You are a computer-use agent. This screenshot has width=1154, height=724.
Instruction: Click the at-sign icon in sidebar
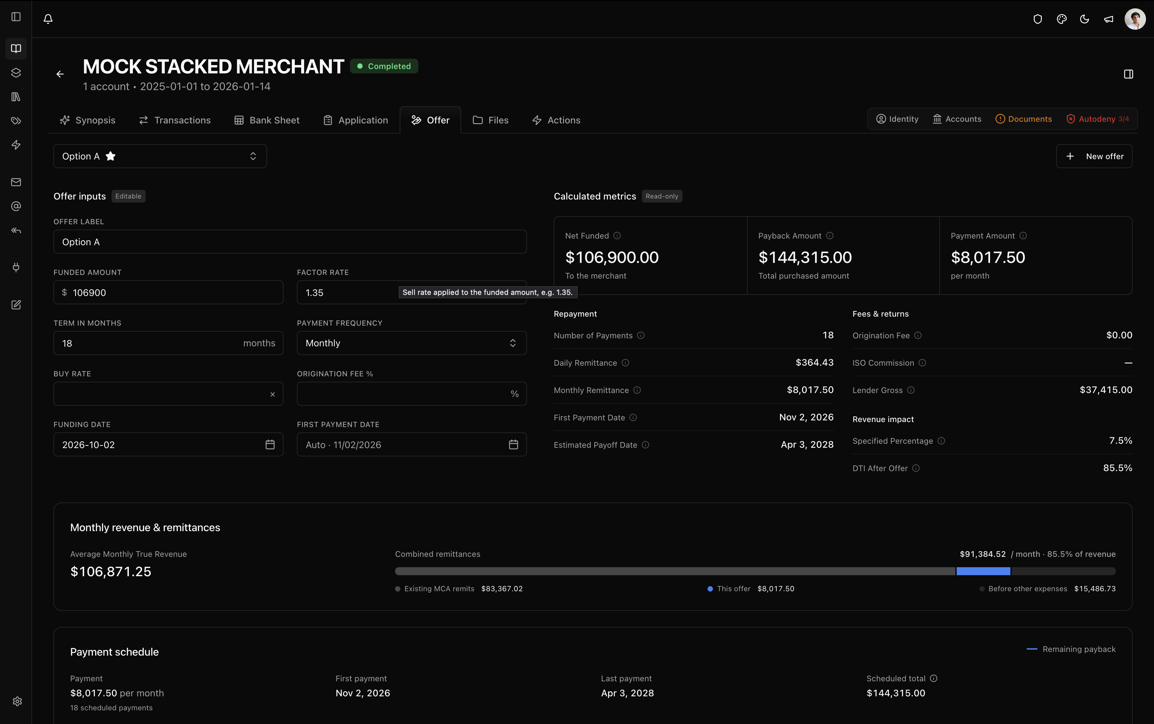pos(16,207)
